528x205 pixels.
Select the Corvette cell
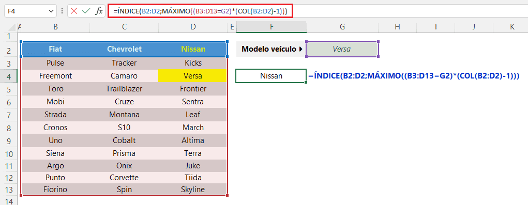click(x=124, y=178)
